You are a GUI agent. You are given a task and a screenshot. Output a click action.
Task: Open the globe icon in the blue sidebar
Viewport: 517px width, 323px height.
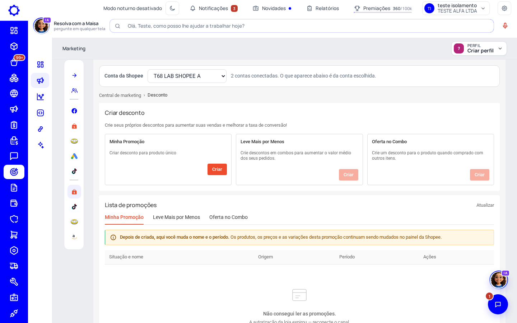[14, 93]
